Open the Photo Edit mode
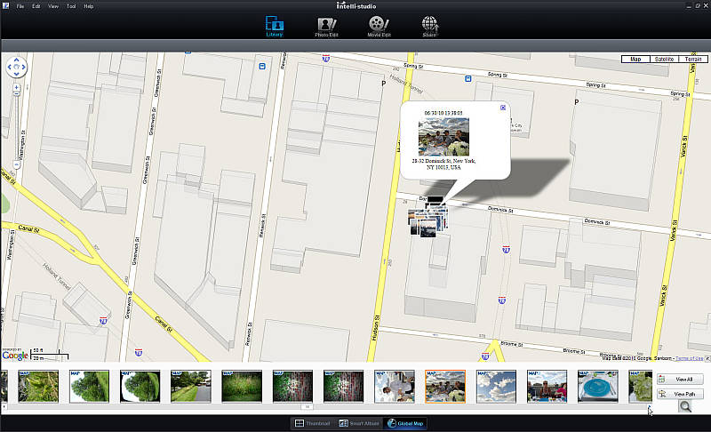The height and width of the screenshot is (432, 711). pyautogui.click(x=326, y=27)
